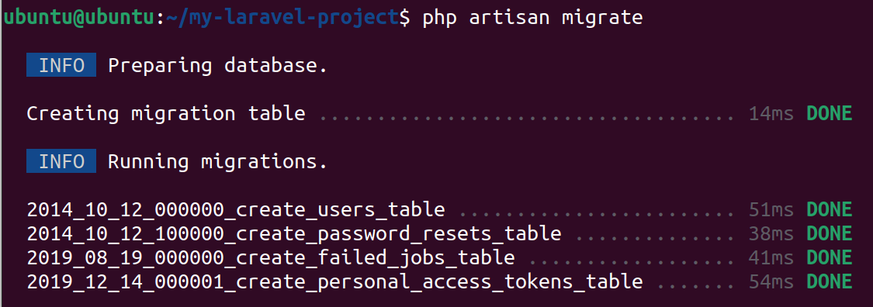
Task: Click the create_failed_jobs_table migration name
Action: coord(271,258)
